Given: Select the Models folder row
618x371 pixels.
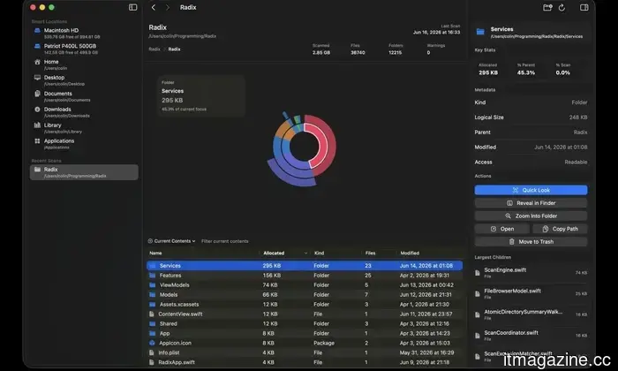Looking at the screenshot, I should tap(305, 294).
